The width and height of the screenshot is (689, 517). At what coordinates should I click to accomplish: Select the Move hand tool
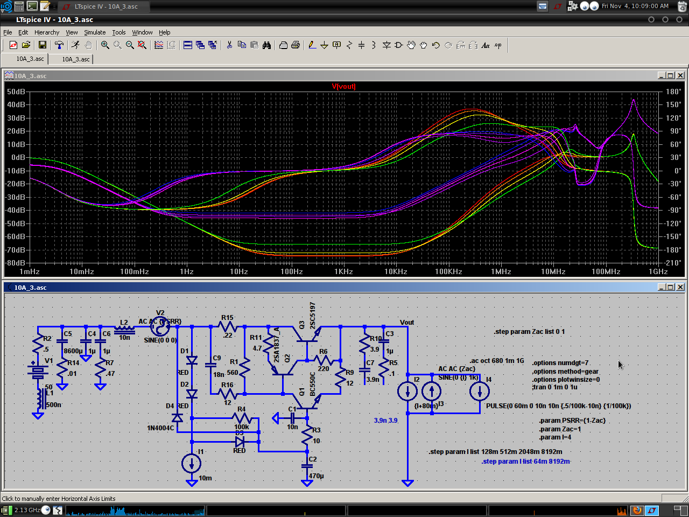click(x=411, y=45)
